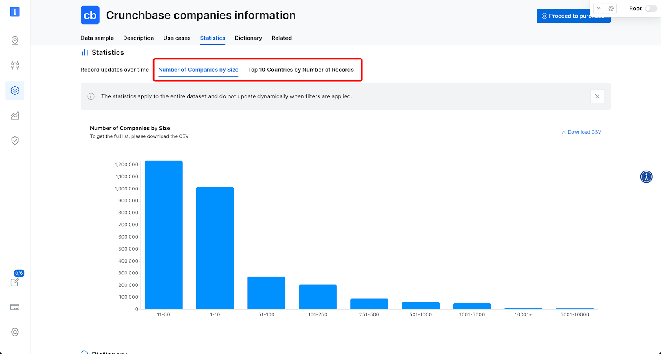Open the accessibility widget button
This screenshot has height=354, width=661.
pyautogui.click(x=647, y=177)
